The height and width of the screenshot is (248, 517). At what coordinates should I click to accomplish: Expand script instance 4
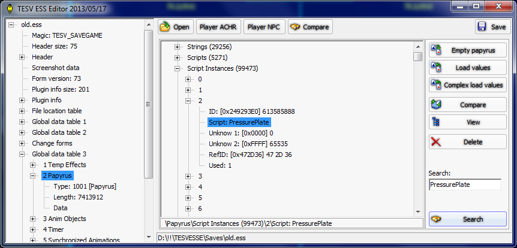[x=188, y=187]
